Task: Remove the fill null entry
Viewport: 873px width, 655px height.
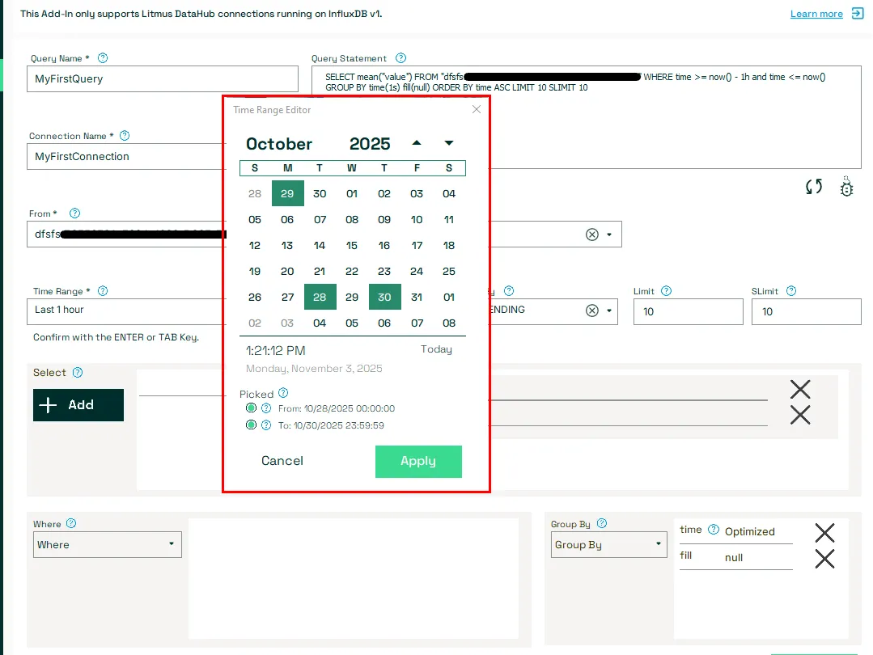Action: coord(824,558)
